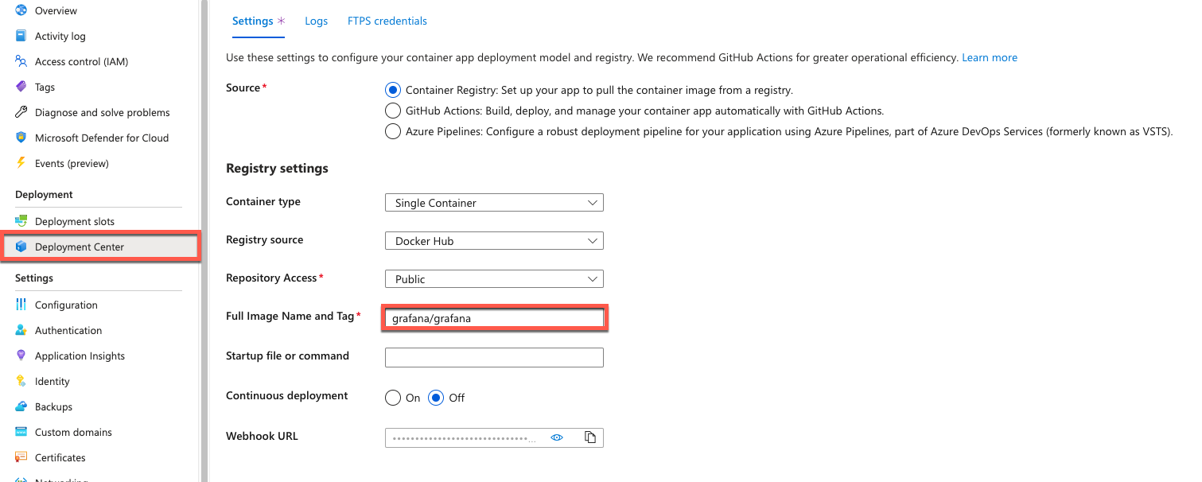Screen dimensions: 1202x482
Task: Select Azure Pipelines source radio button
Action: (x=393, y=131)
